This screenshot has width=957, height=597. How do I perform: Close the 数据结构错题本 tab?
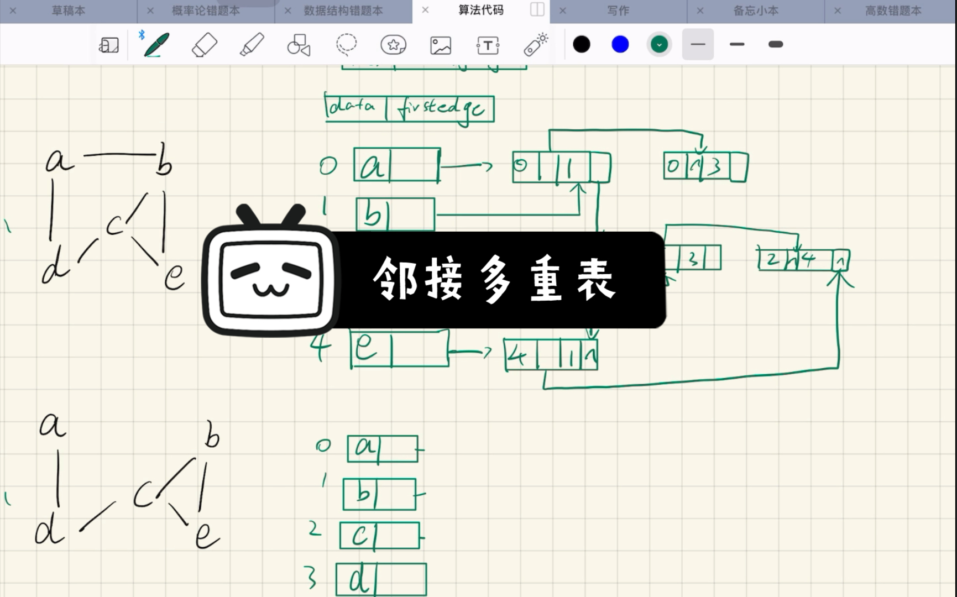(x=287, y=11)
